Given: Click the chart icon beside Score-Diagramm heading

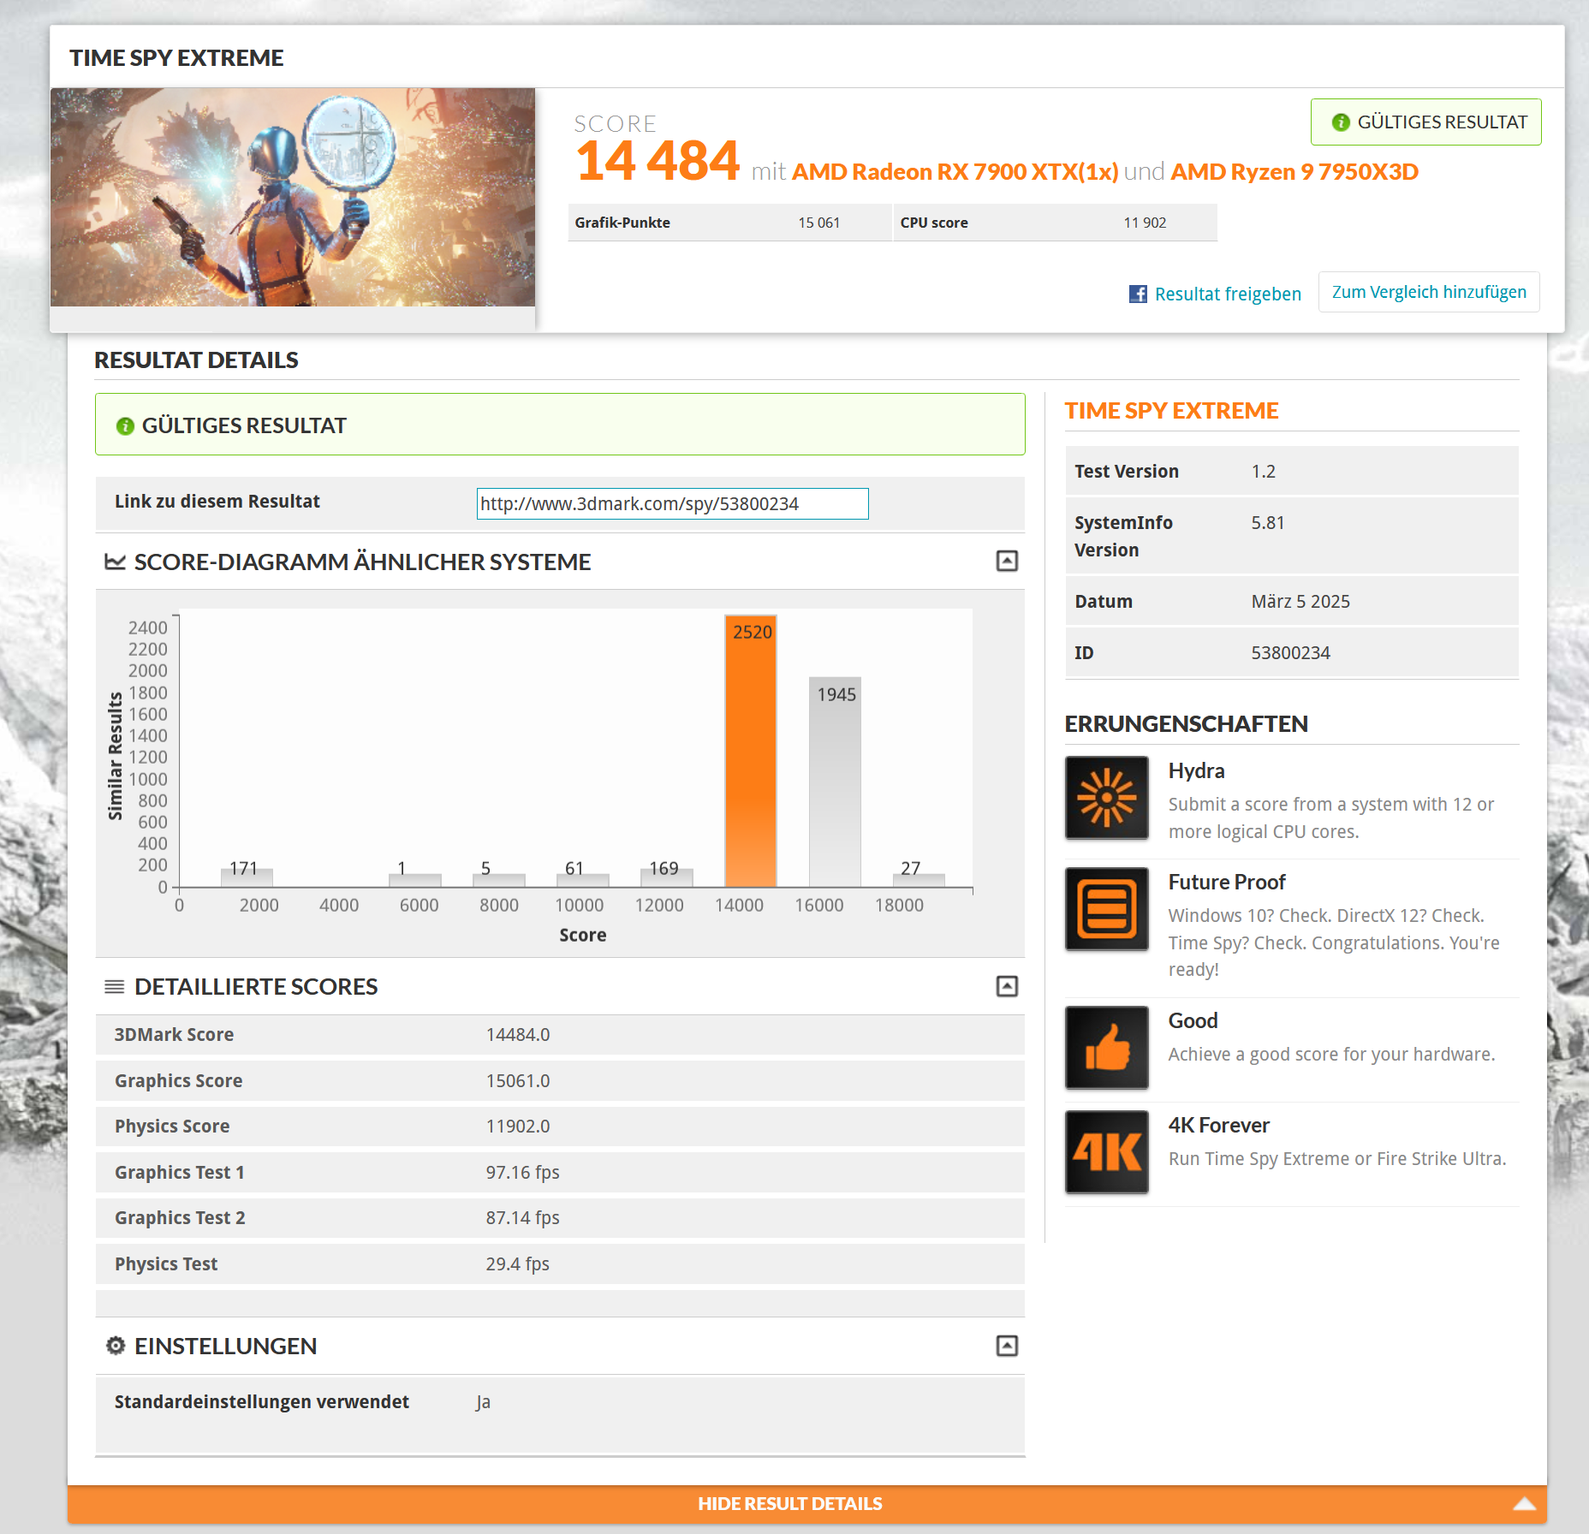Looking at the screenshot, I should tap(115, 562).
